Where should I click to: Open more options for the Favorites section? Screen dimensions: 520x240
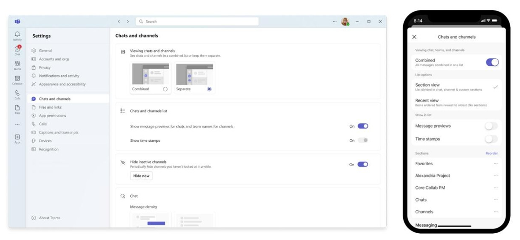(x=495, y=164)
